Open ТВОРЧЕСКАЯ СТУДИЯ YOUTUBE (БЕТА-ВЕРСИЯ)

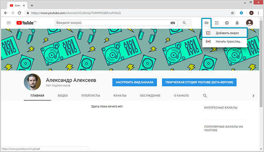click(199, 82)
